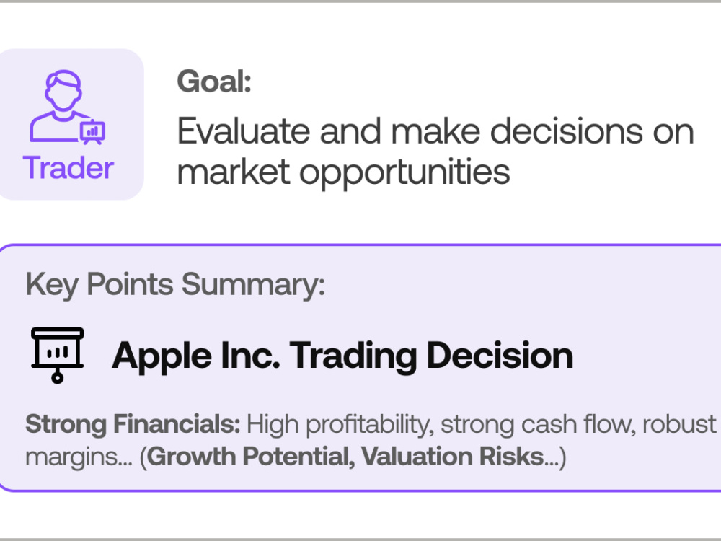Screen dimensions: 721x541
Task: Expand the truncated 'margins...' text
Action: 79,458
